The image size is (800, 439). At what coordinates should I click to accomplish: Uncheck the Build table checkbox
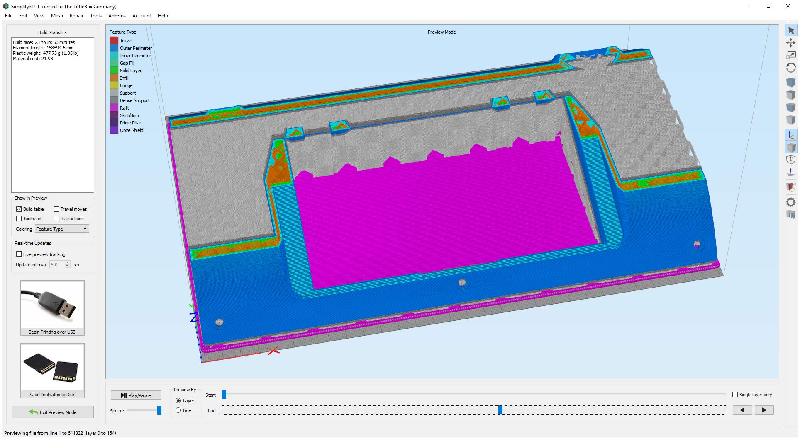[19, 209]
